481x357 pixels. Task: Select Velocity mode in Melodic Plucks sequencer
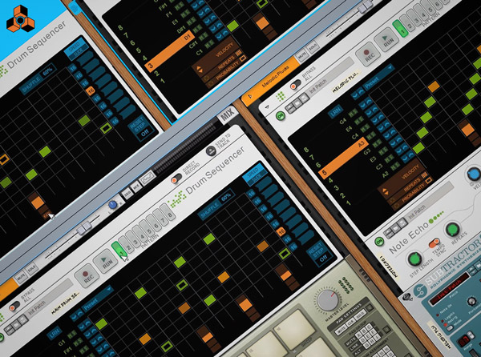pyautogui.click(x=410, y=173)
